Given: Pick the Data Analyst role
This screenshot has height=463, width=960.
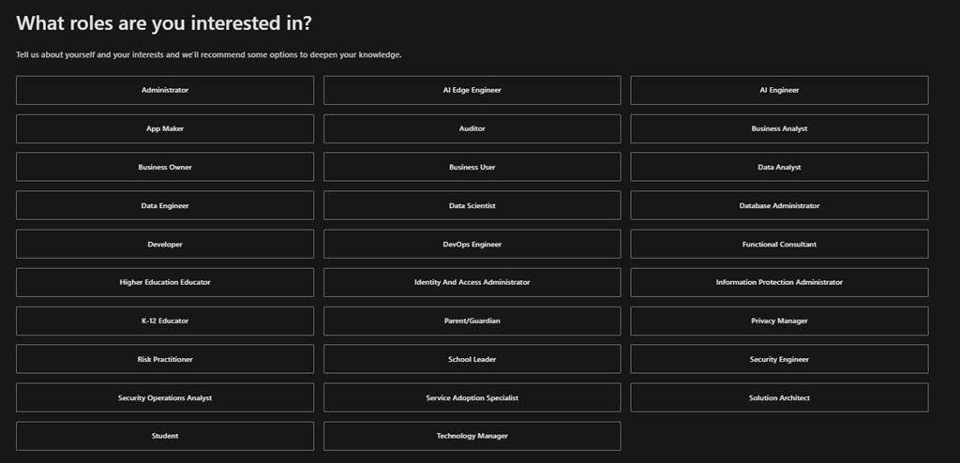Looking at the screenshot, I should tap(779, 167).
